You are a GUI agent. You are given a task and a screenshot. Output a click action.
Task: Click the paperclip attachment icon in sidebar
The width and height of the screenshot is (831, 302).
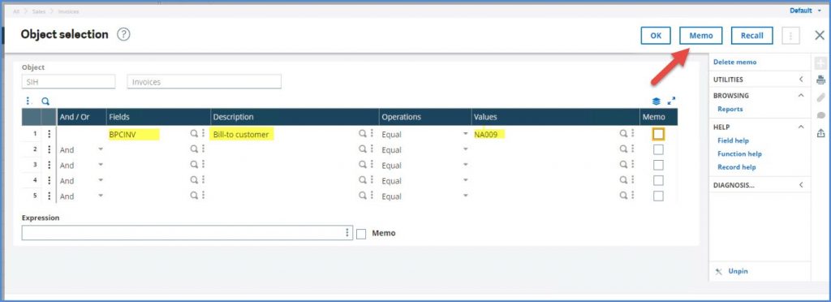(x=821, y=97)
